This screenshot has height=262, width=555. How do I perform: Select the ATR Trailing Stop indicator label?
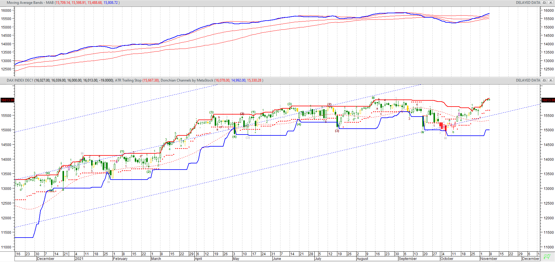point(128,80)
